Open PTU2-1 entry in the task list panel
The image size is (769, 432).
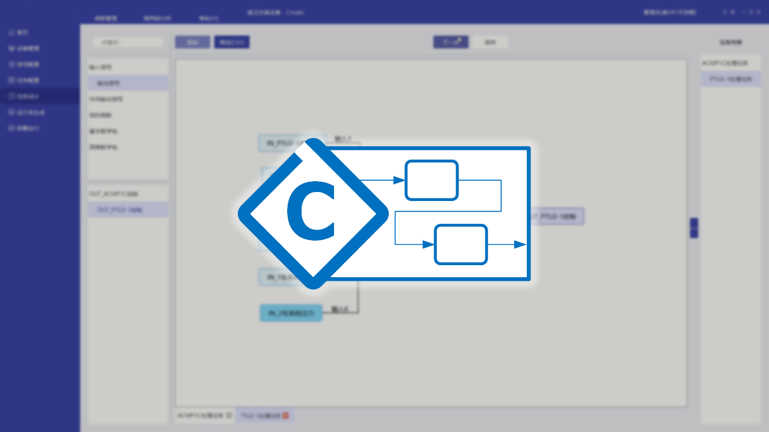click(731, 79)
